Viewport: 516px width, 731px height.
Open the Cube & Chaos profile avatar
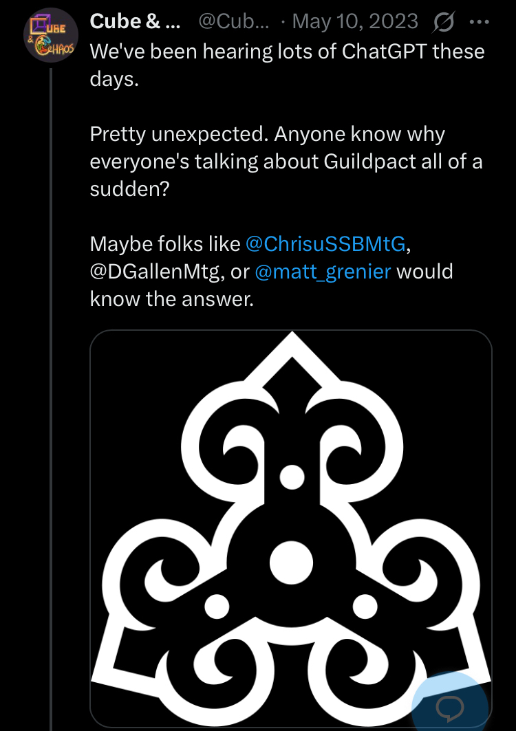click(51, 36)
